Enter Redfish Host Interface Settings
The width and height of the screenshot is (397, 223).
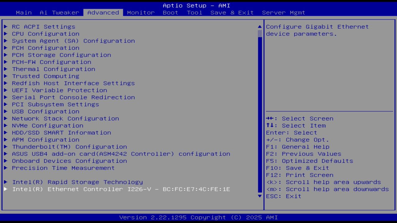click(73, 83)
